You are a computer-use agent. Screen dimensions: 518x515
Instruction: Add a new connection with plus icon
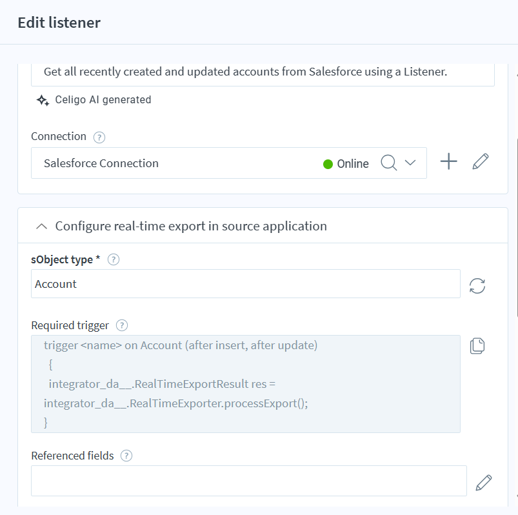tap(448, 162)
